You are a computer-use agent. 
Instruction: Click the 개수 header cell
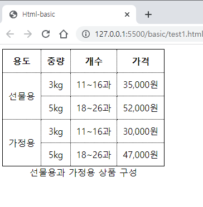94,61
